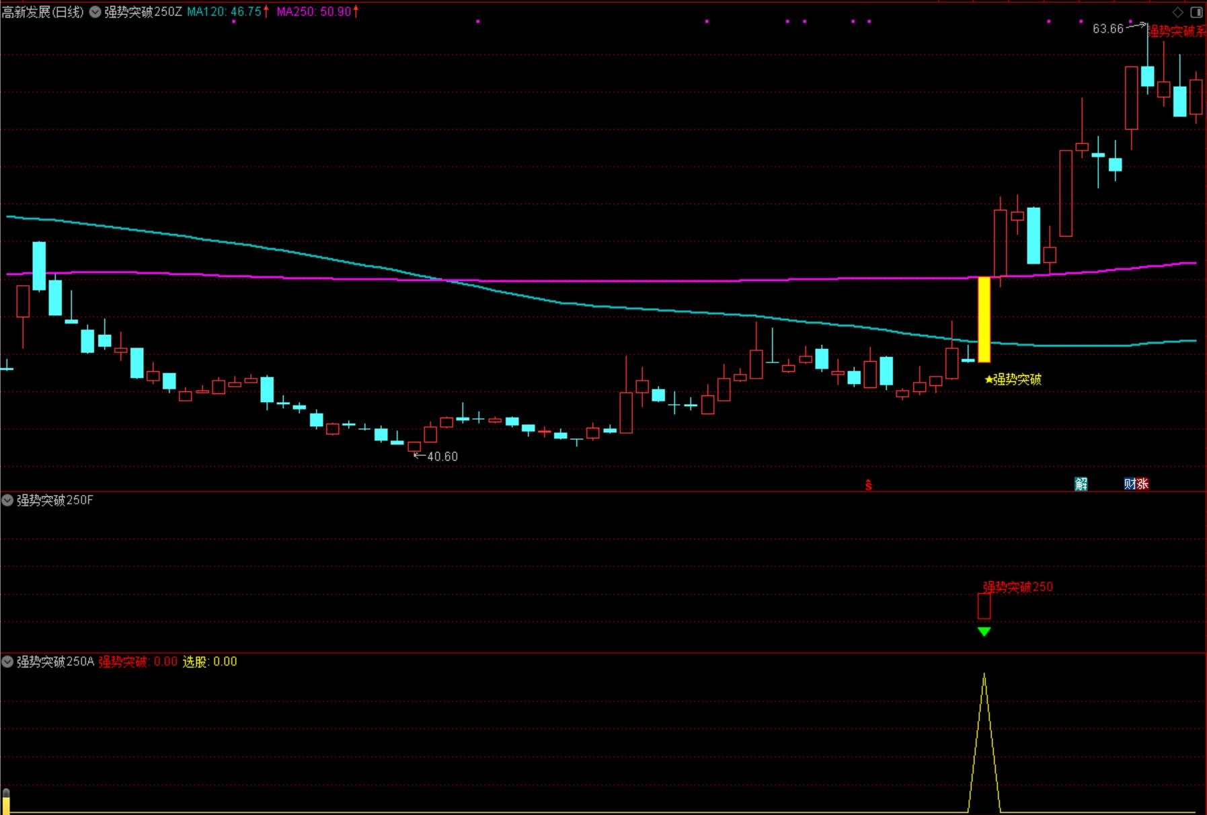Open the blue 财 marker icon
Screen dimensions: 1207x815
point(1130,483)
